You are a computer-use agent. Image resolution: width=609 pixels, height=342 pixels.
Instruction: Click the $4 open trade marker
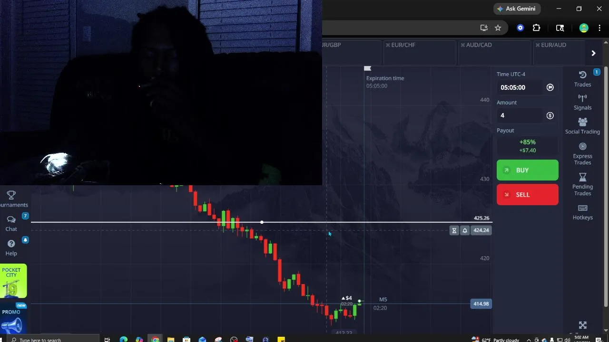click(347, 298)
